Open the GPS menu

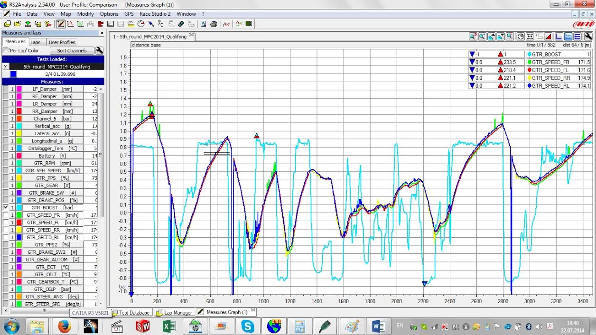tap(129, 14)
